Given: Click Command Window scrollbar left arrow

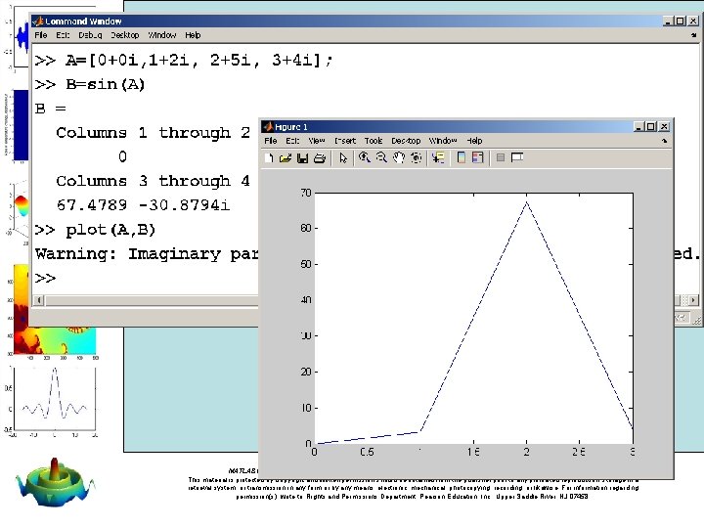Looking at the screenshot, I should pos(38,300).
